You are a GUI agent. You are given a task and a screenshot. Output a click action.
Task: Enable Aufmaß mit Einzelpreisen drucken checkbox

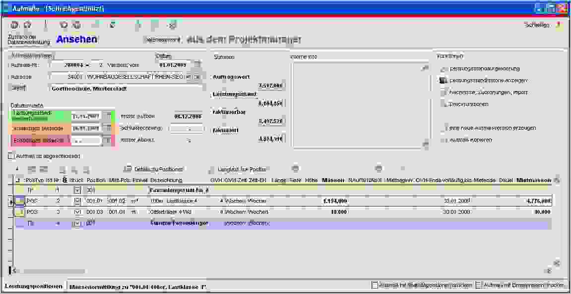(x=479, y=286)
